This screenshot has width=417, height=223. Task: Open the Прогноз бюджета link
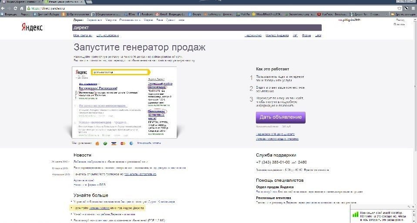(x=277, y=35)
